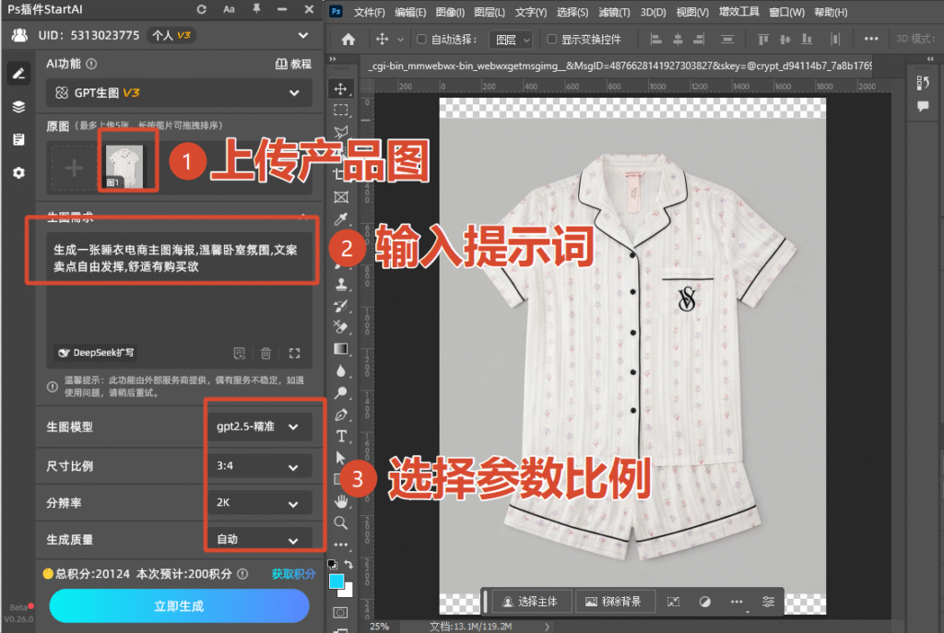Open the 窗口(W) menu
This screenshot has height=633, width=944.
[x=787, y=12]
